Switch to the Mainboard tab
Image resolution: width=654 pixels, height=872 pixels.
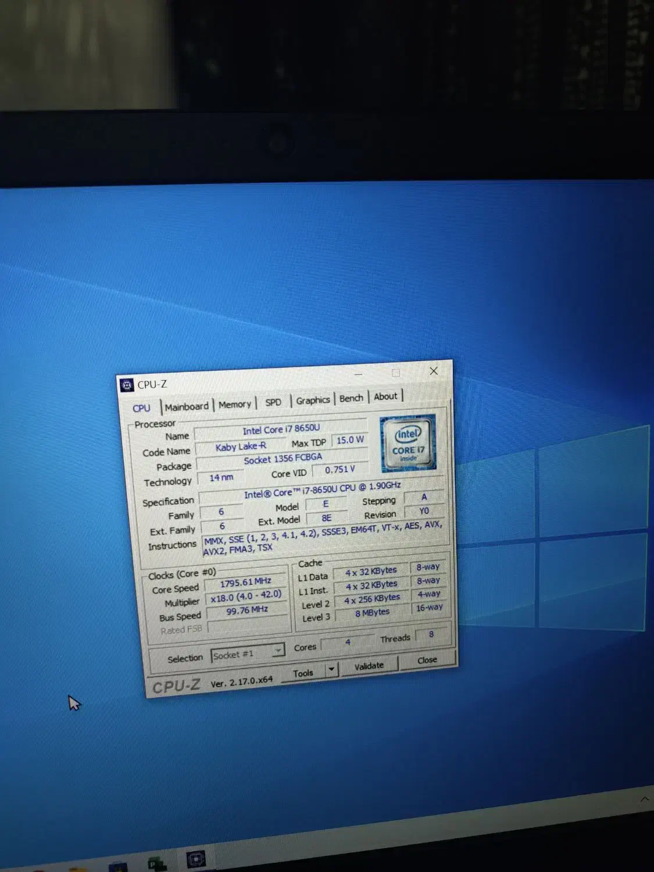[186, 406]
